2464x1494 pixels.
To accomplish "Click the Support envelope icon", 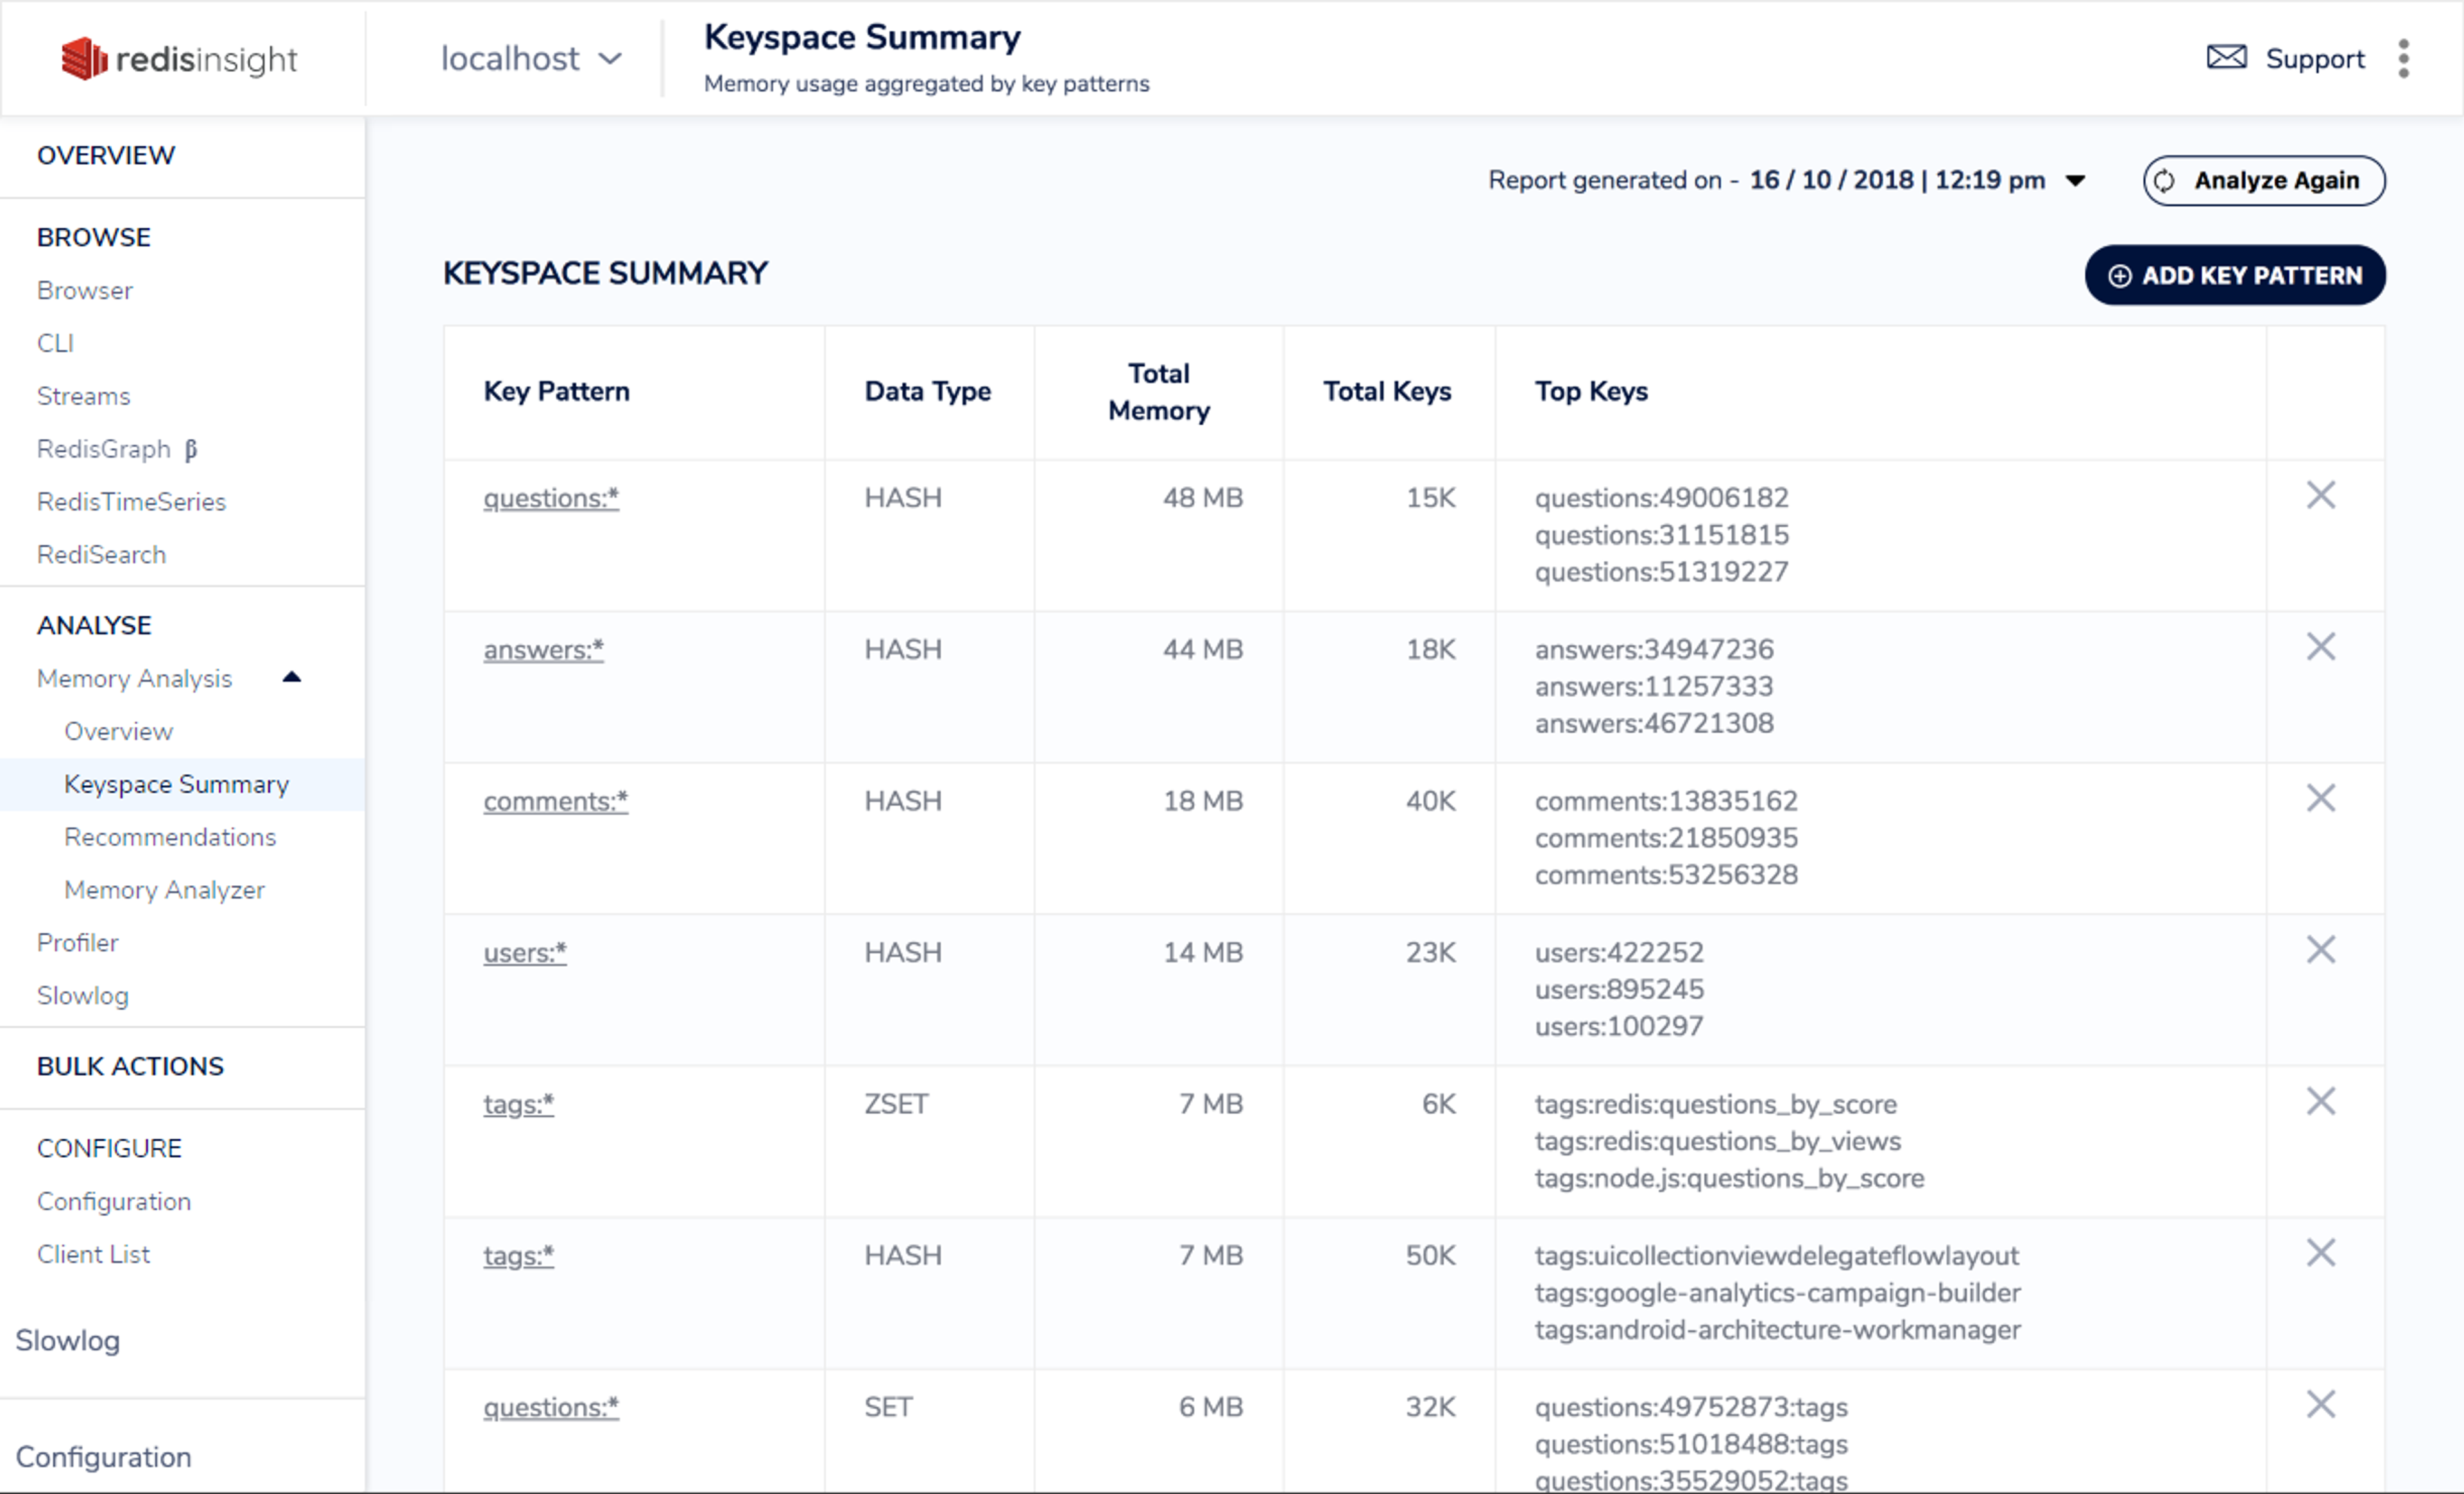I will tap(2226, 58).
